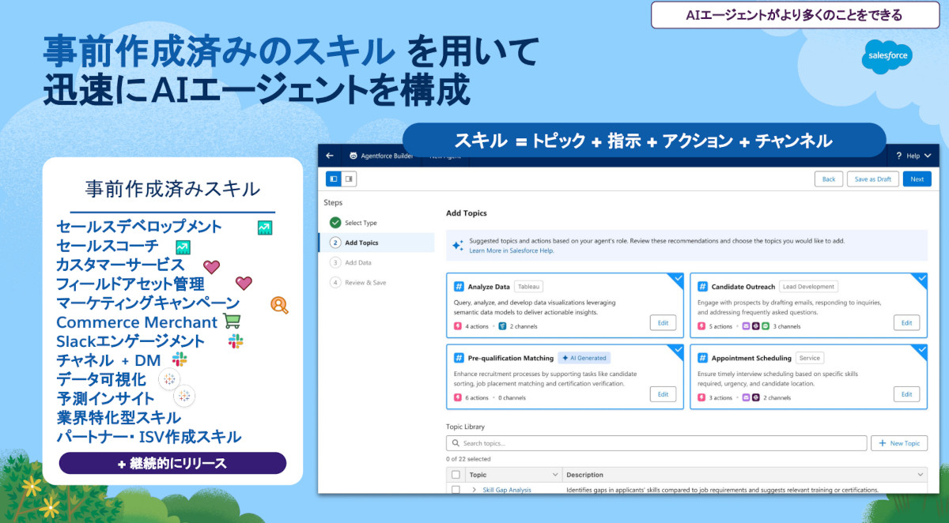The height and width of the screenshot is (523, 949).
Task: Click the Tableau tag on Analyze Data
Action: [x=528, y=287]
